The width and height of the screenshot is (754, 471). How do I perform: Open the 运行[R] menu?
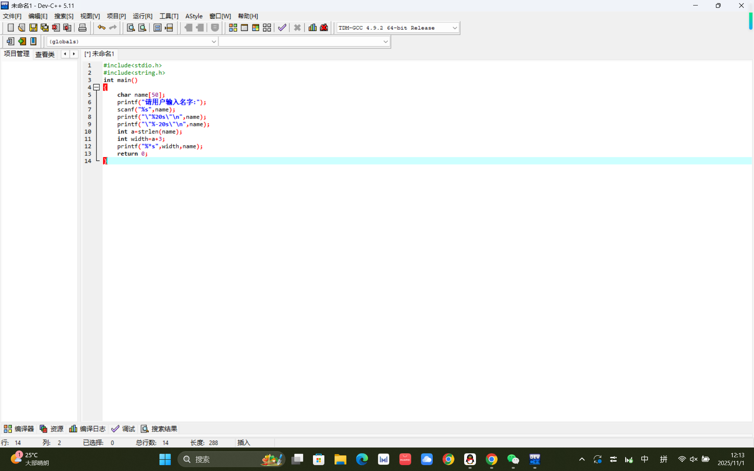pos(142,16)
